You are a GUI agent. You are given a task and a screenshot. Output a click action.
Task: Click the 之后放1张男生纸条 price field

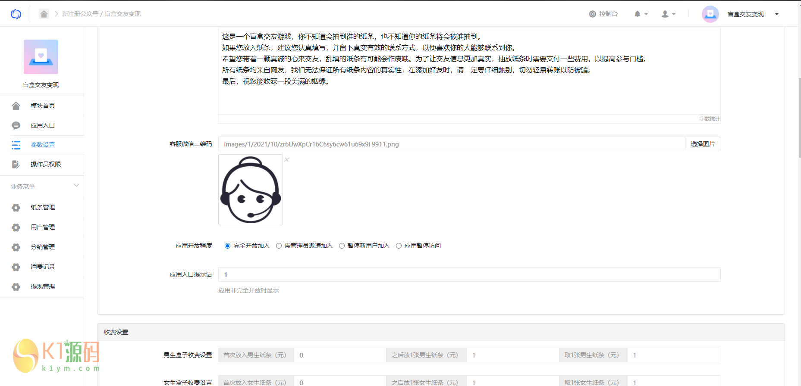pos(512,355)
